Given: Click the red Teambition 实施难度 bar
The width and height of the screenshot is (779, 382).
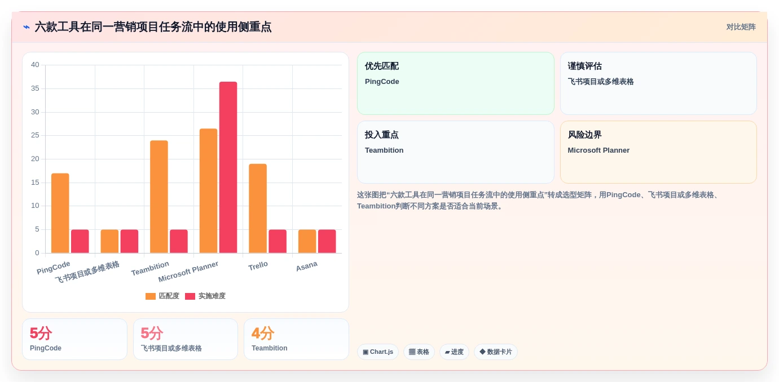Looking at the screenshot, I should tap(179, 241).
